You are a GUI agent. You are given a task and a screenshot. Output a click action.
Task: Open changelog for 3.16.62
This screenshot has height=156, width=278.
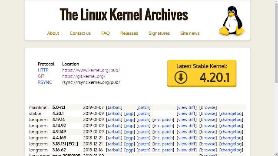(231, 150)
